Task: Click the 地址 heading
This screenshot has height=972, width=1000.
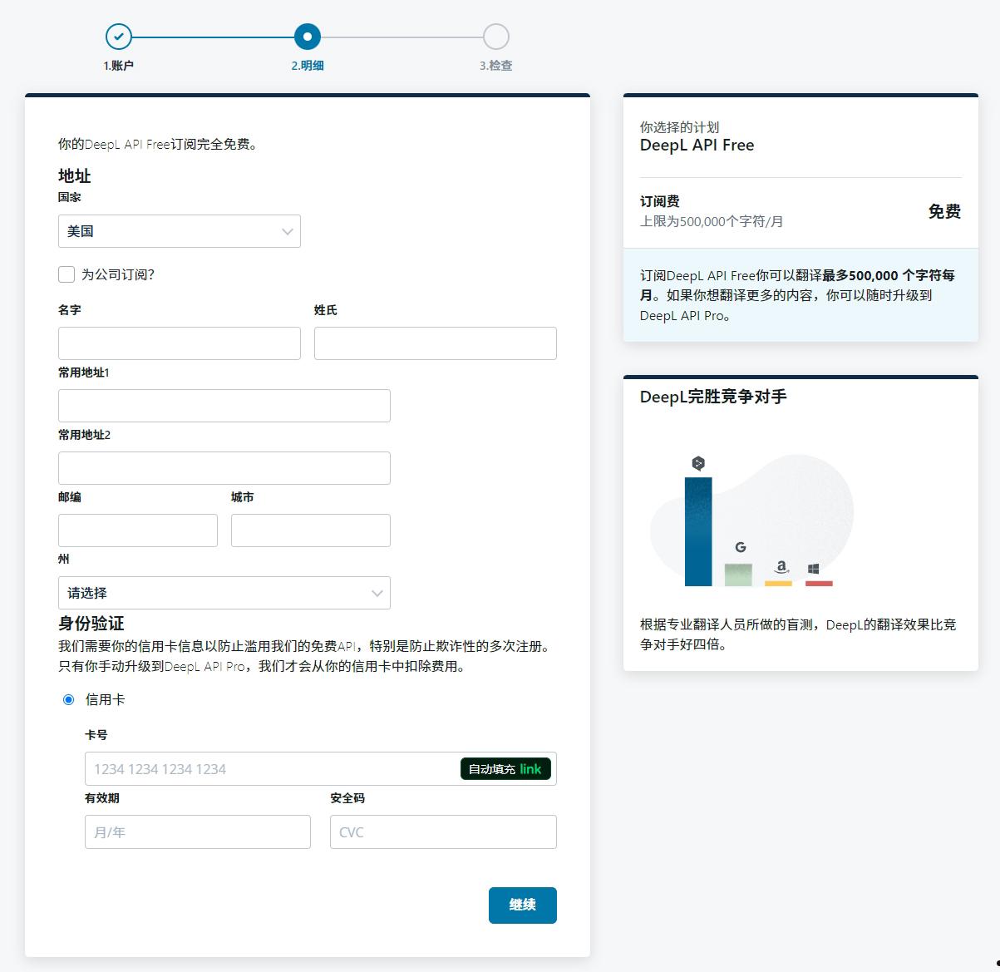Action: [75, 175]
